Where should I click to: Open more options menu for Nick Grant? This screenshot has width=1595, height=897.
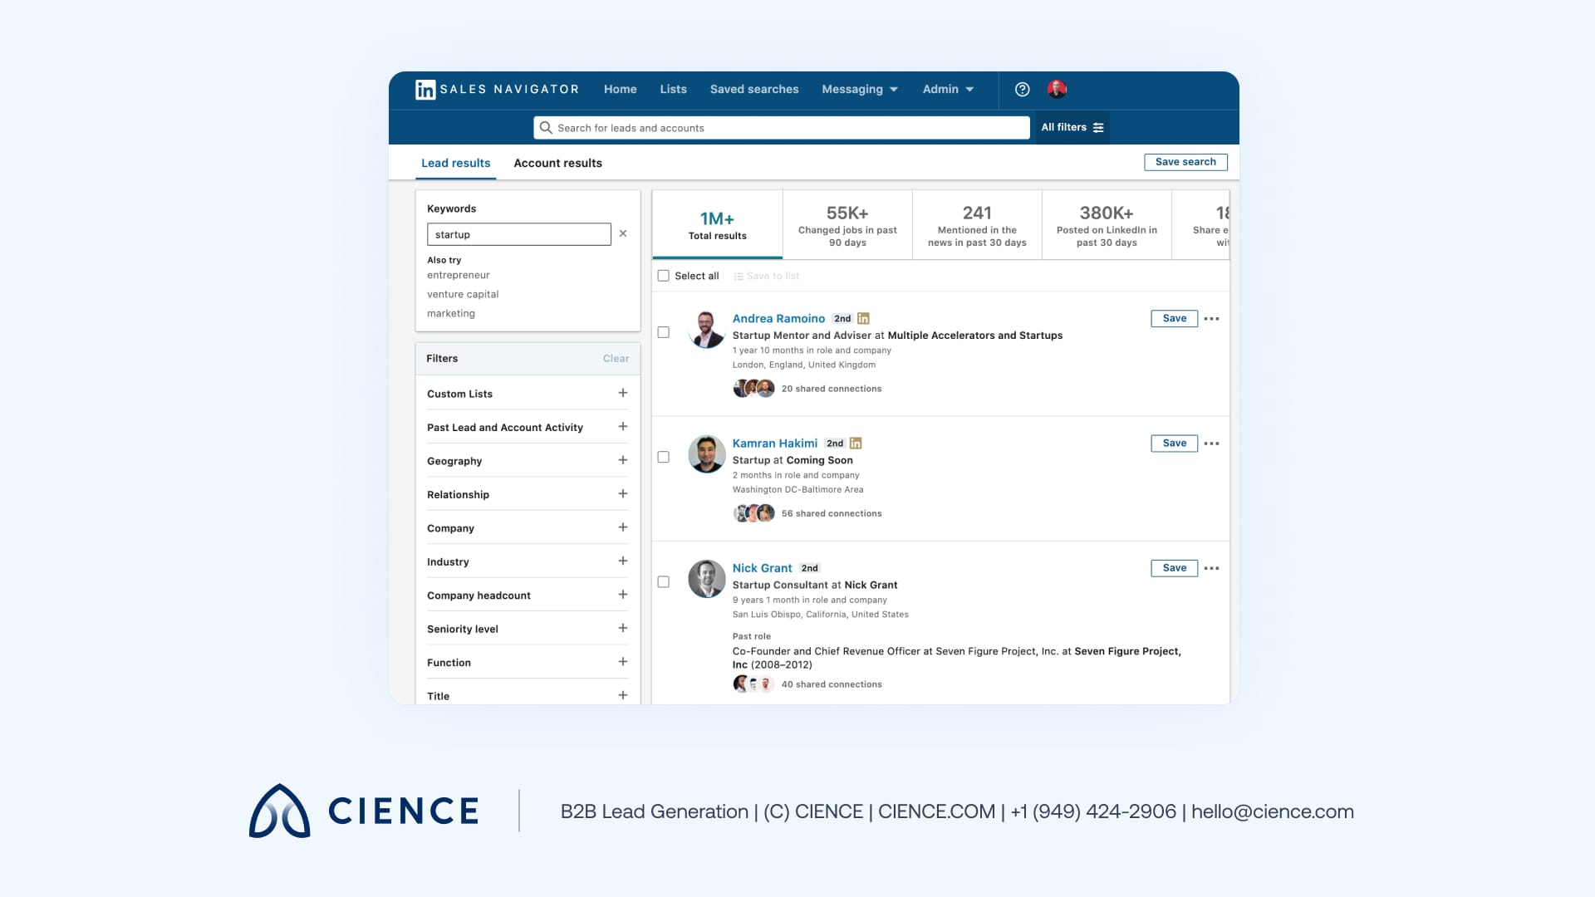click(1212, 569)
